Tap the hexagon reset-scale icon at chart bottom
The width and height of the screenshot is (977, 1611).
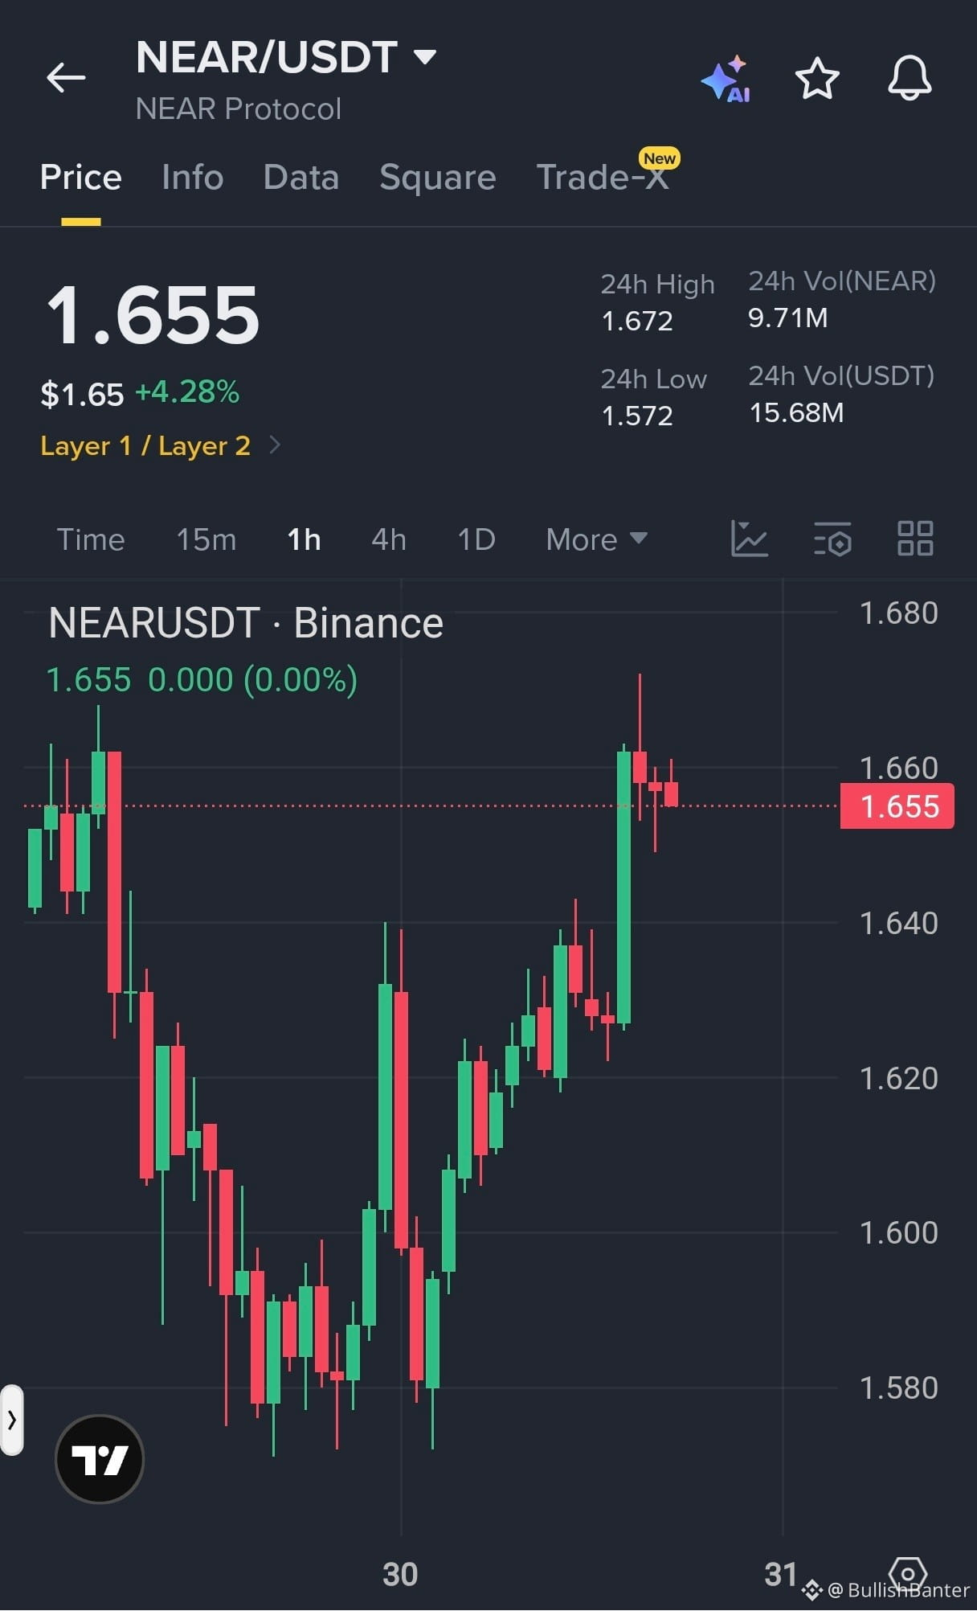click(908, 1572)
